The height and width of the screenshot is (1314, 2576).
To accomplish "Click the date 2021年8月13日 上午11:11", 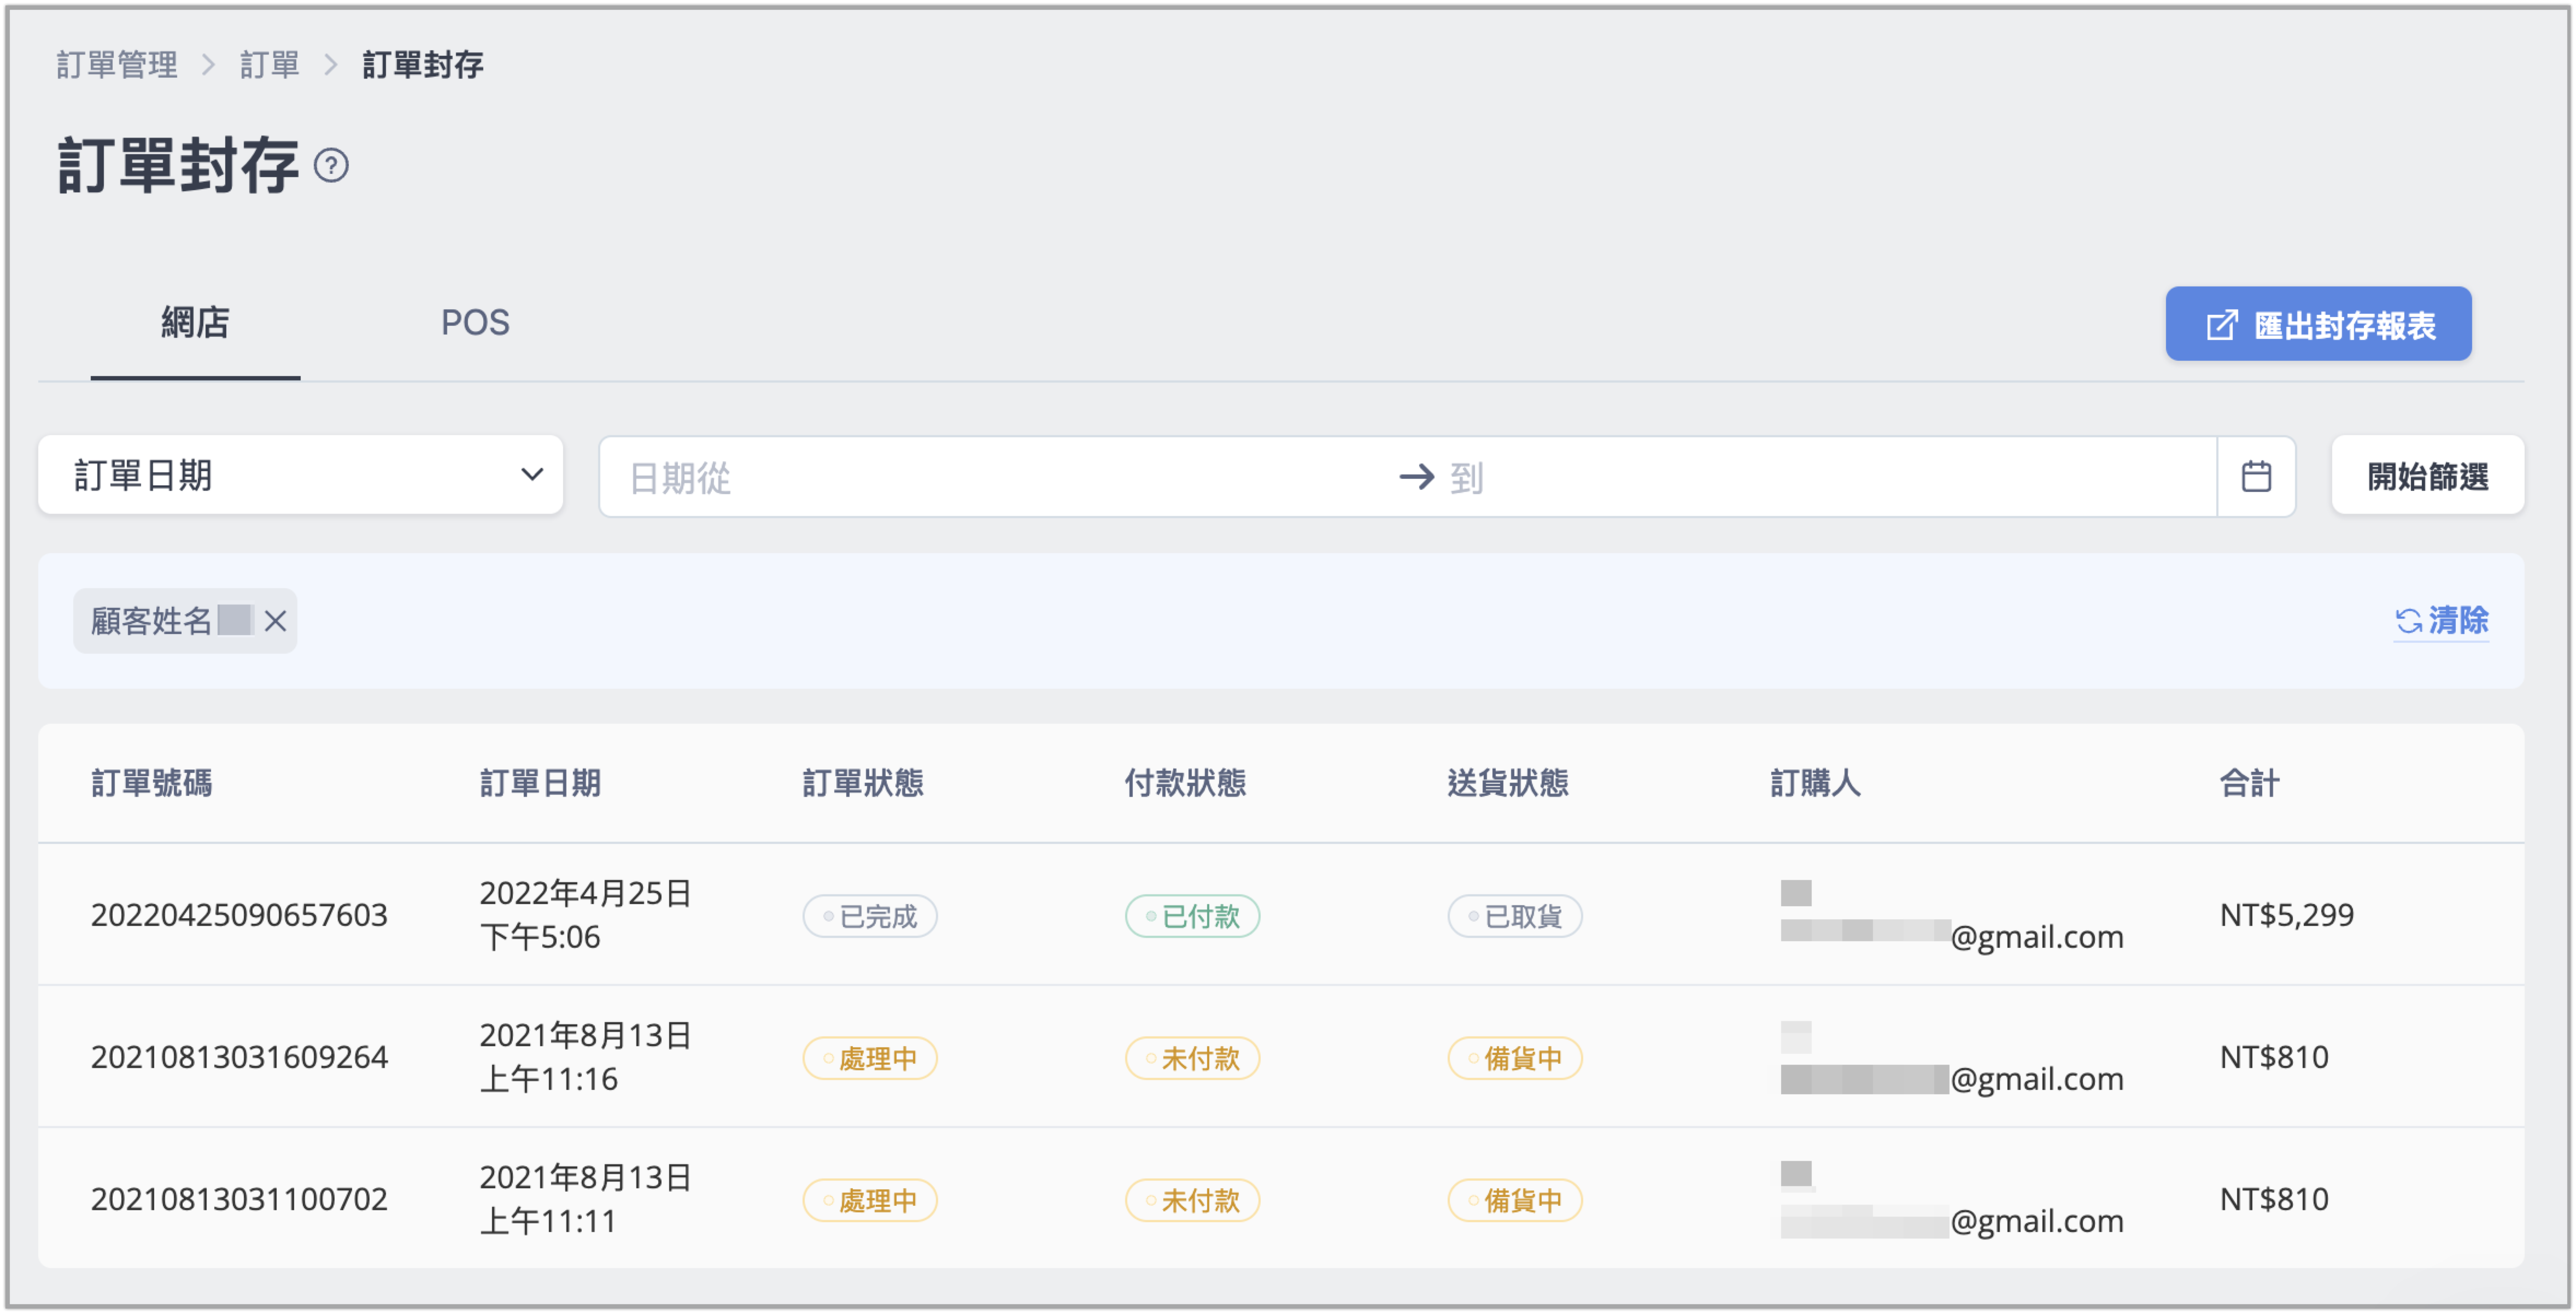I will point(585,1198).
